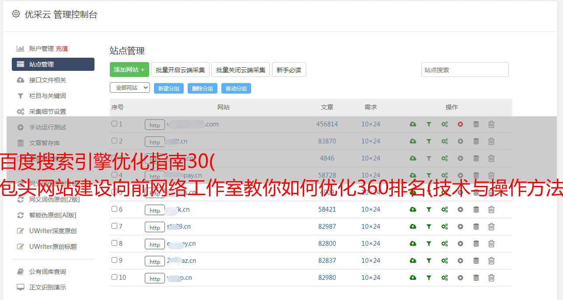The height and width of the screenshot is (300, 563).
Task: Open filter funnel icon for row 83870
Action: pos(429,141)
